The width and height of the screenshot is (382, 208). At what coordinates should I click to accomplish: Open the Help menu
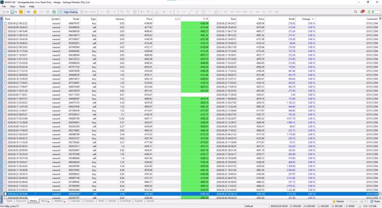(32, 7)
